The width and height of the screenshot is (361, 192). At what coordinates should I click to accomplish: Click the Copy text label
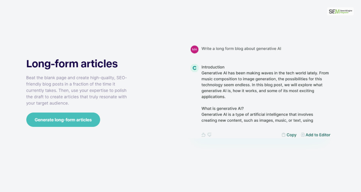[291, 135]
